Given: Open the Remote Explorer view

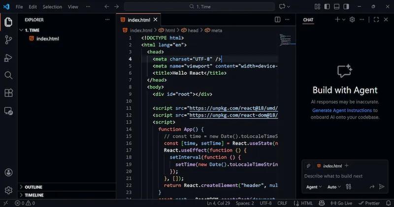Looking at the screenshot, I should click(8, 111).
